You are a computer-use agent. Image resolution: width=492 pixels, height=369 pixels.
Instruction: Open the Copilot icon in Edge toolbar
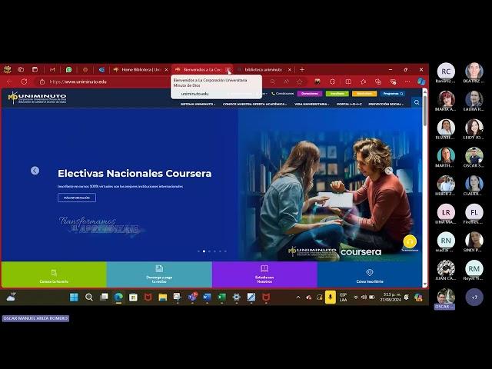coord(421,81)
